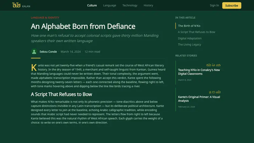
Task: Click the March 8, 2024 related story date
Action: (x=185, y=80)
